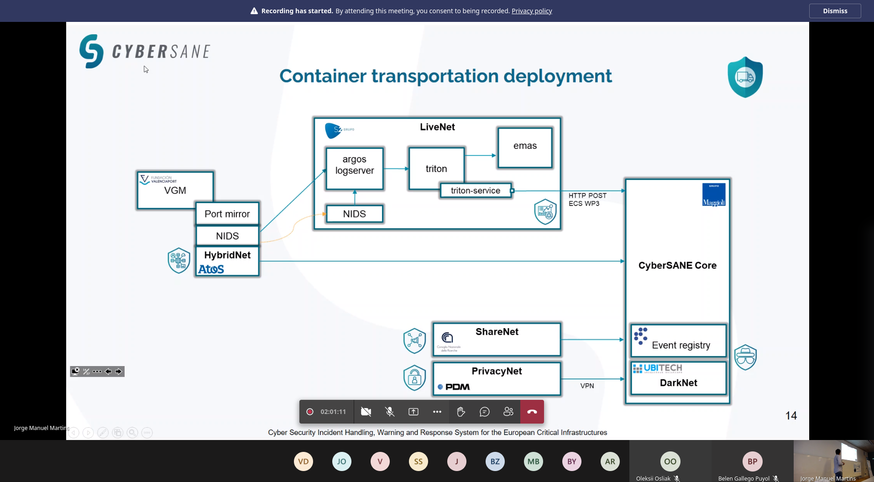Click the 'Port mirror' box
Screen dimensions: 874x482
tap(227, 214)
